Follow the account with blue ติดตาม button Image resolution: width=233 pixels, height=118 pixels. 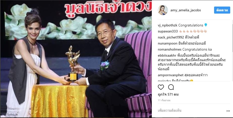(x=222, y=10)
